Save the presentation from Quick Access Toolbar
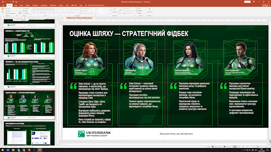The width and height of the screenshot is (271, 152). pyautogui.click(x=3, y=2)
